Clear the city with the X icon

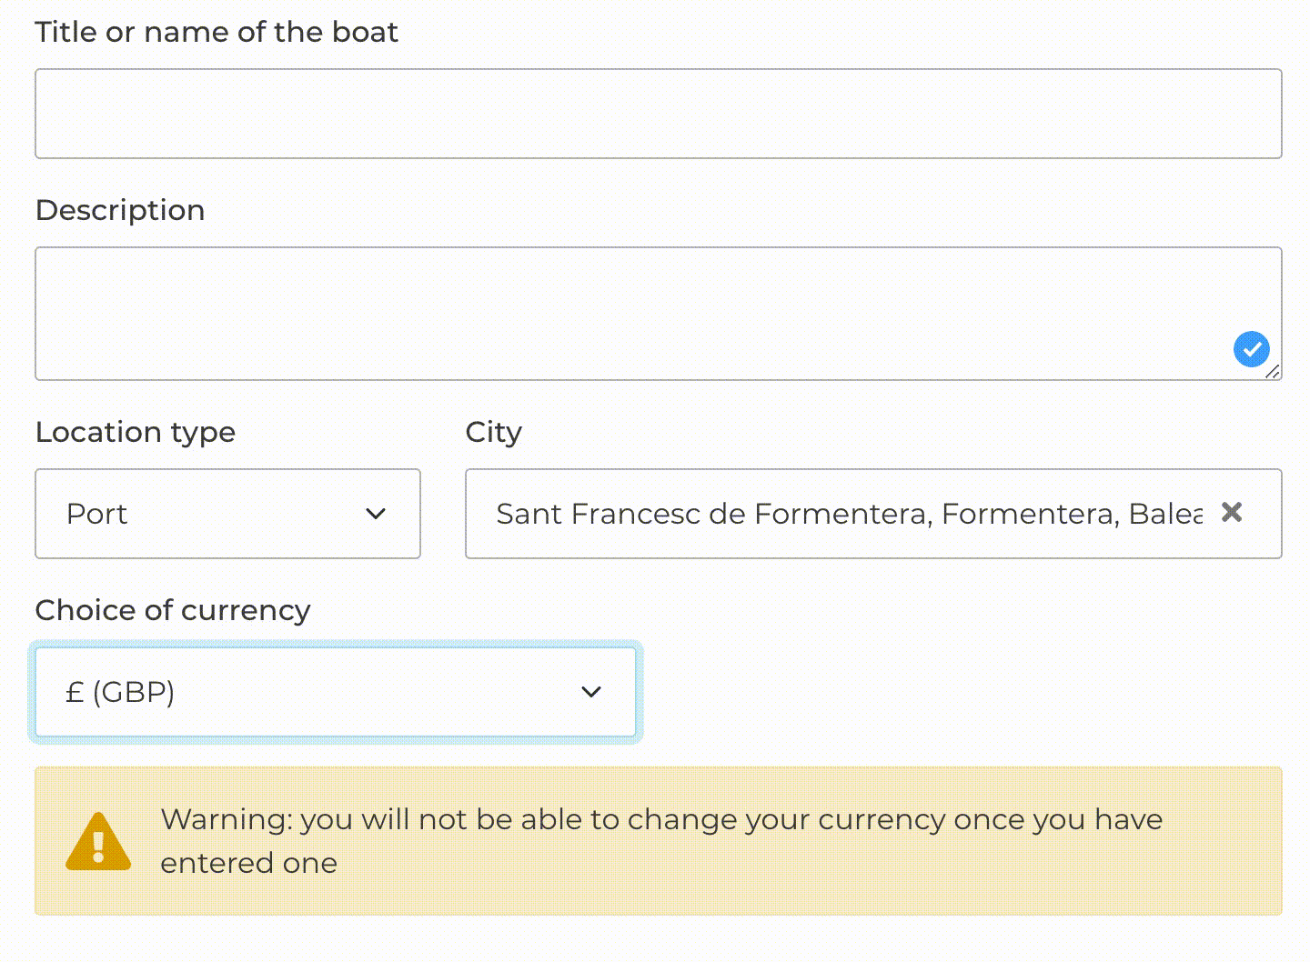coord(1232,513)
